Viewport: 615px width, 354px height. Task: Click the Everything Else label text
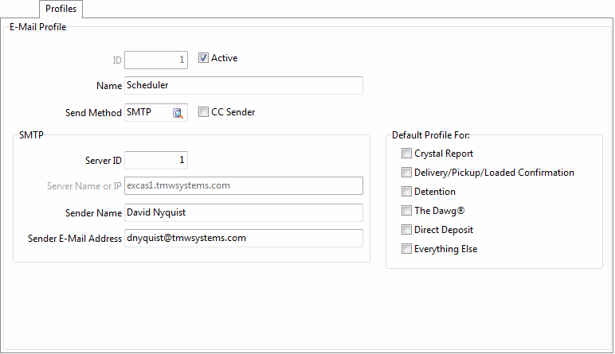point(445,249)
